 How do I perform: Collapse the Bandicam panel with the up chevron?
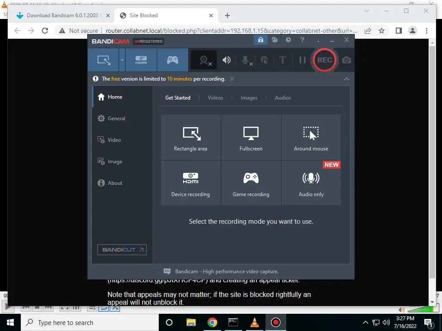click(x=347, y=79)
